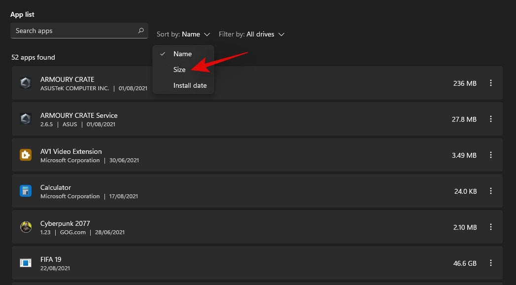
Task: Click the AV1 Video Extension icon
Action: (26, 155)
